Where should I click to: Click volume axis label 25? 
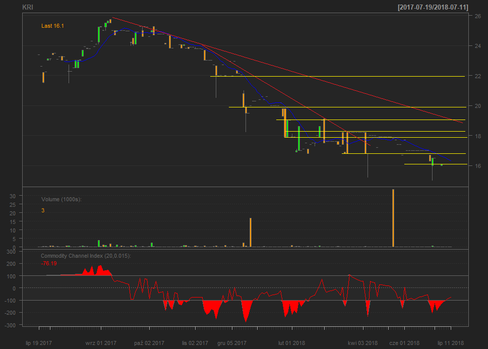point(13,205)
